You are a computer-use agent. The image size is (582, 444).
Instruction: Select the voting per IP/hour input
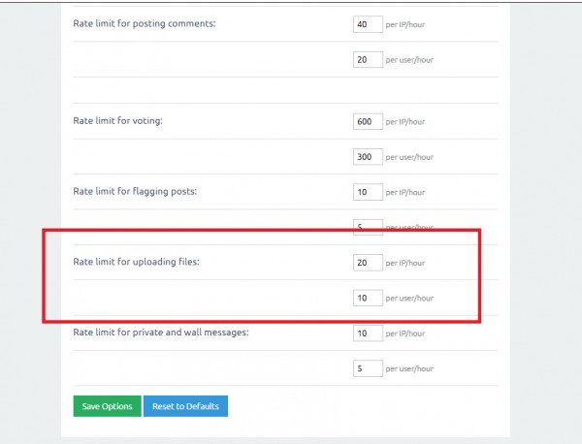click(368, 122)
